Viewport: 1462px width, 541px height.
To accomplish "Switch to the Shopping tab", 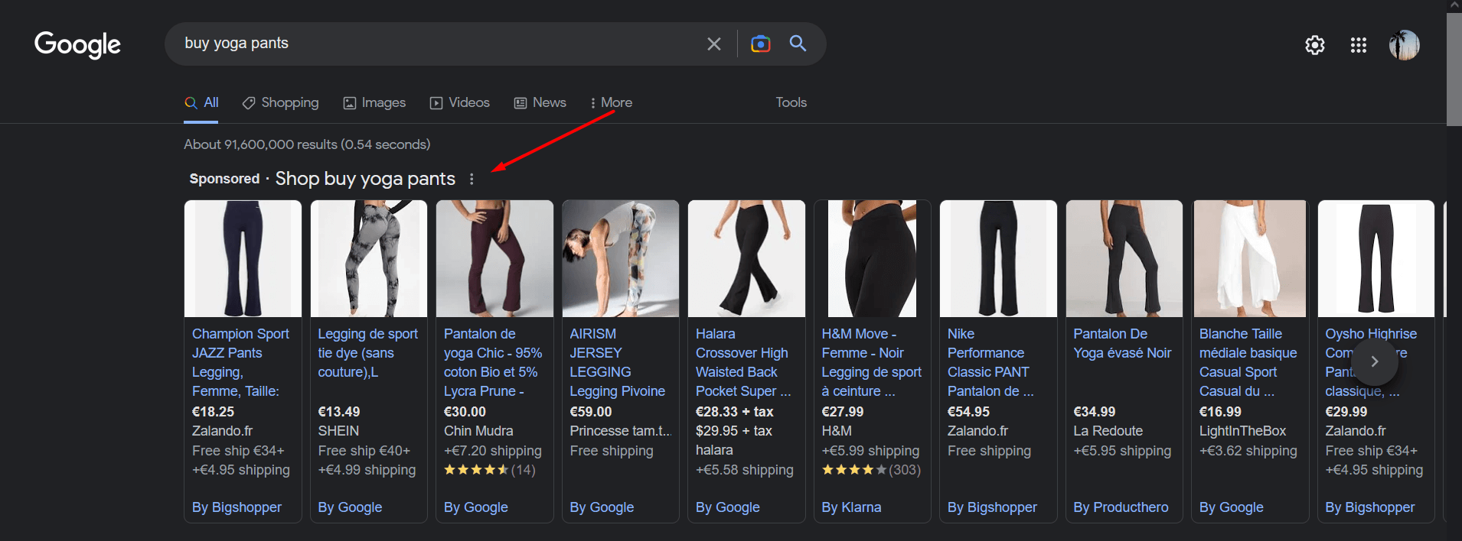I will coord(281,102).
